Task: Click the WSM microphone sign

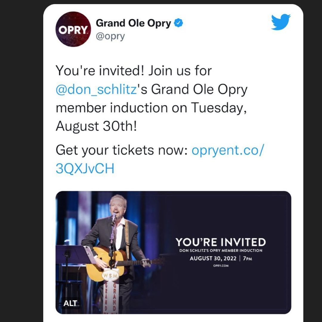Action: (x=111, y=275)
